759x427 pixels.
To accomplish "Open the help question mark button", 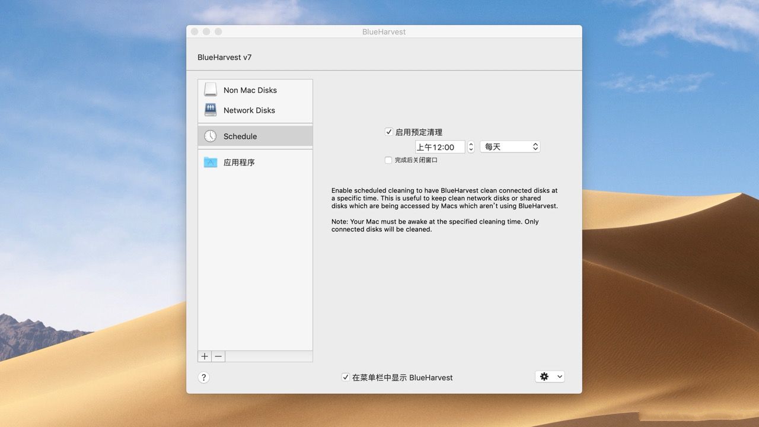I will (203, 377).
